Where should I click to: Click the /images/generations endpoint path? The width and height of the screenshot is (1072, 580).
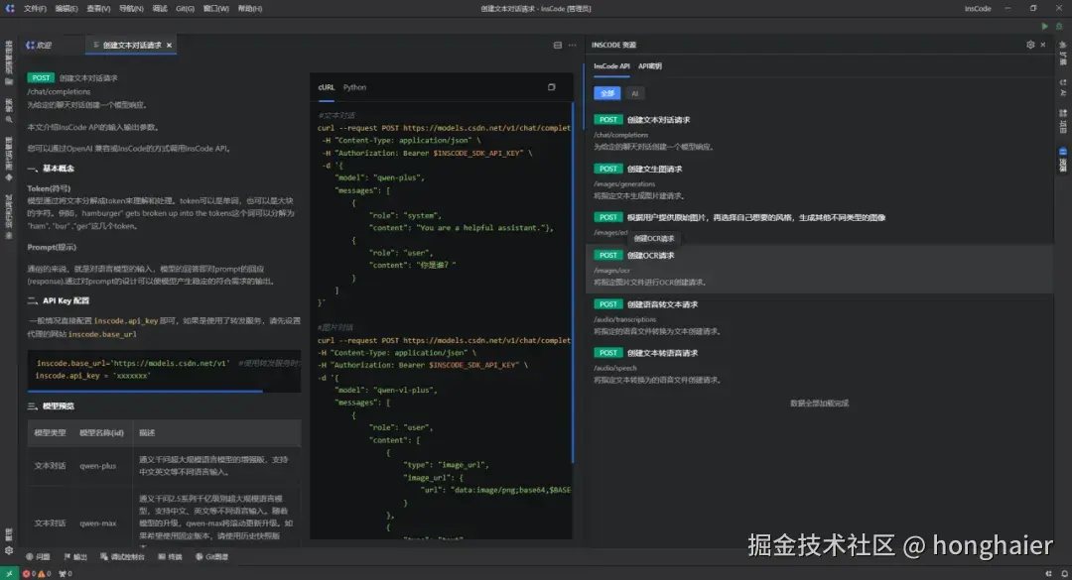tap(624, 183)
